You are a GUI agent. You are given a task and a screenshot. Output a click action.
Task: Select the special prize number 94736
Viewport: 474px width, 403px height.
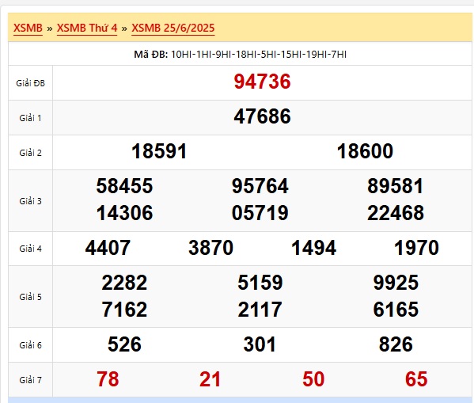(262, 82)
